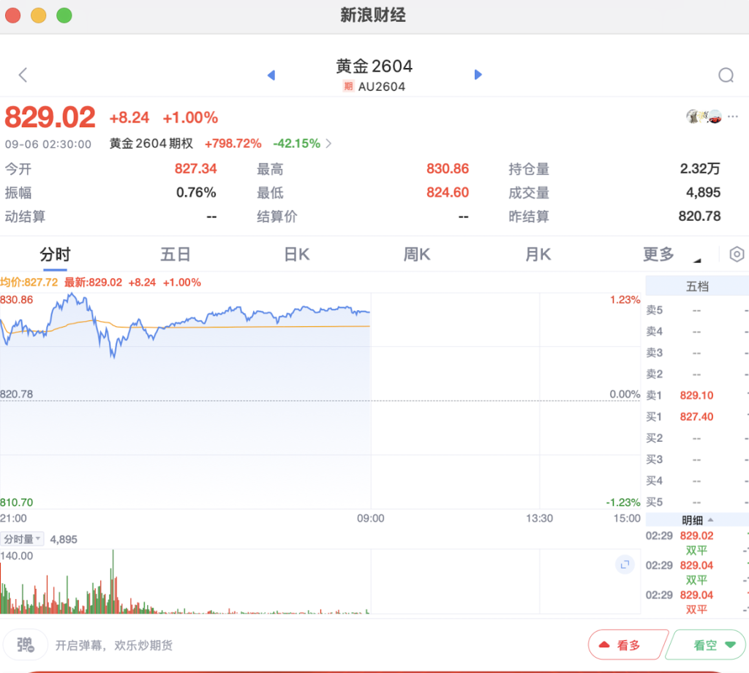Vote 看多 bullish button

[x=628, y=645]
